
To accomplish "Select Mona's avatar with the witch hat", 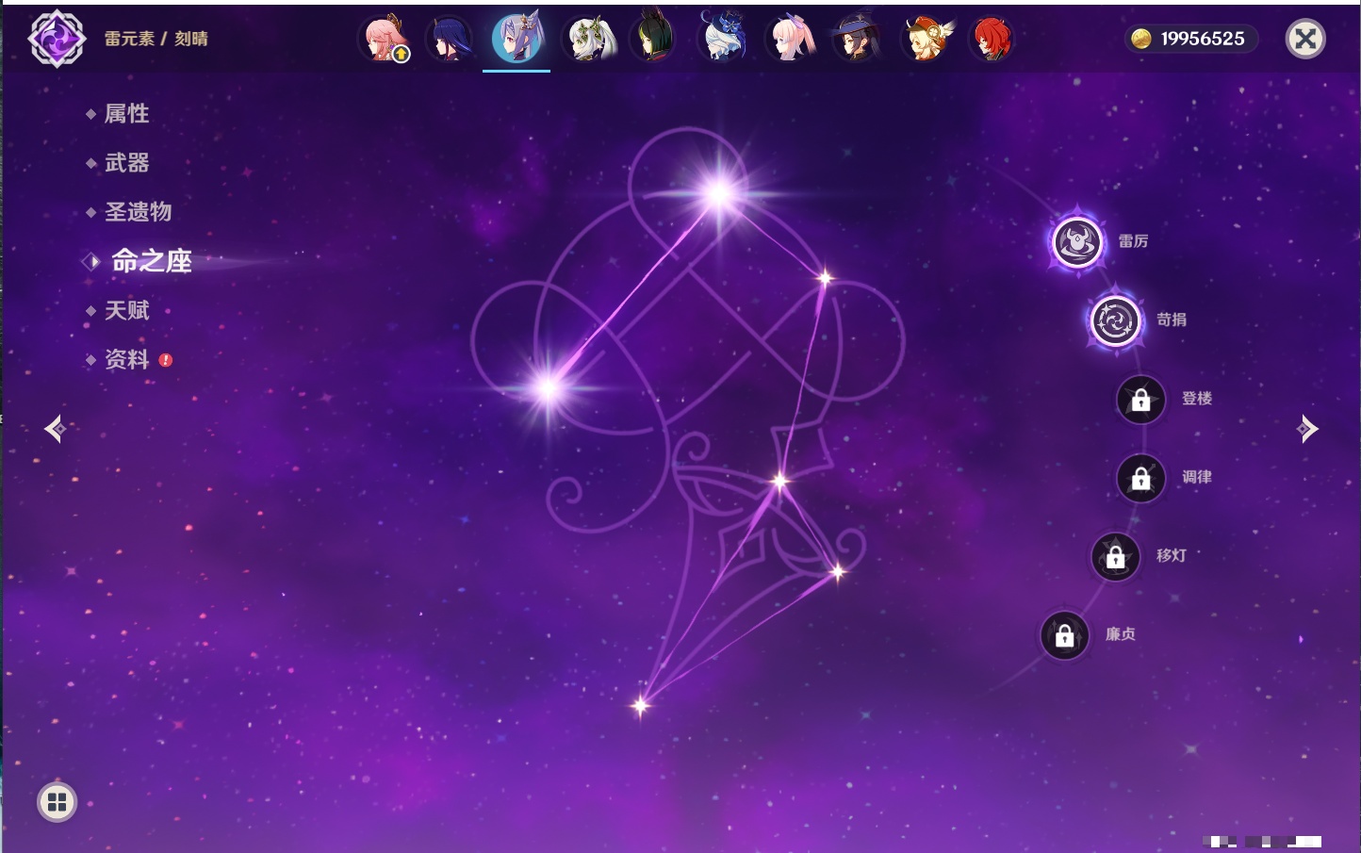I will point(856,39).
